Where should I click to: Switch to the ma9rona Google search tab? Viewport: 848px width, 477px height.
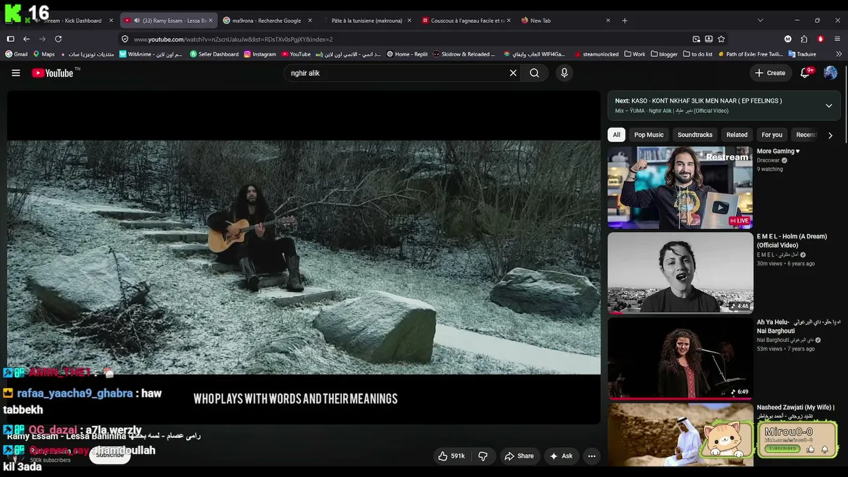coord(267,21)
